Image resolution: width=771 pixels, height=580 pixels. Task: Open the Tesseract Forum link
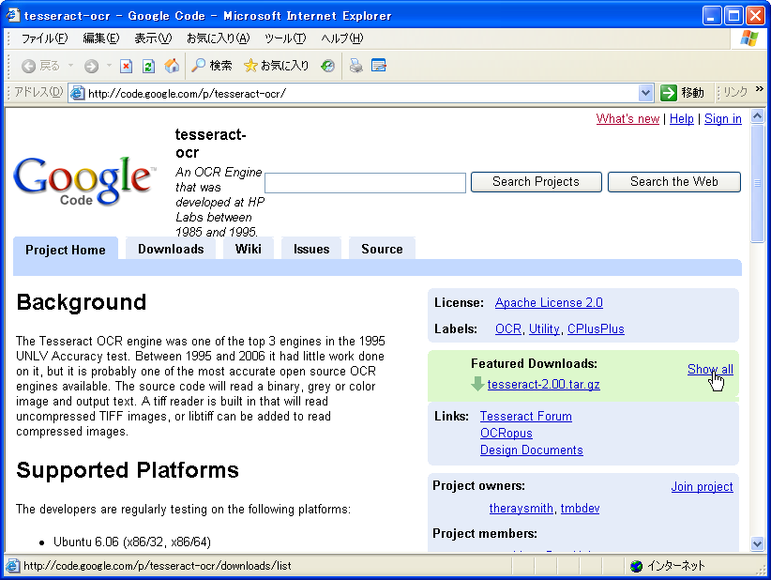point(525,416)
